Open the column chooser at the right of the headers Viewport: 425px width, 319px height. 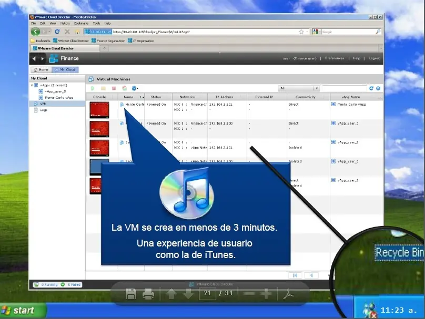(380, 97)
